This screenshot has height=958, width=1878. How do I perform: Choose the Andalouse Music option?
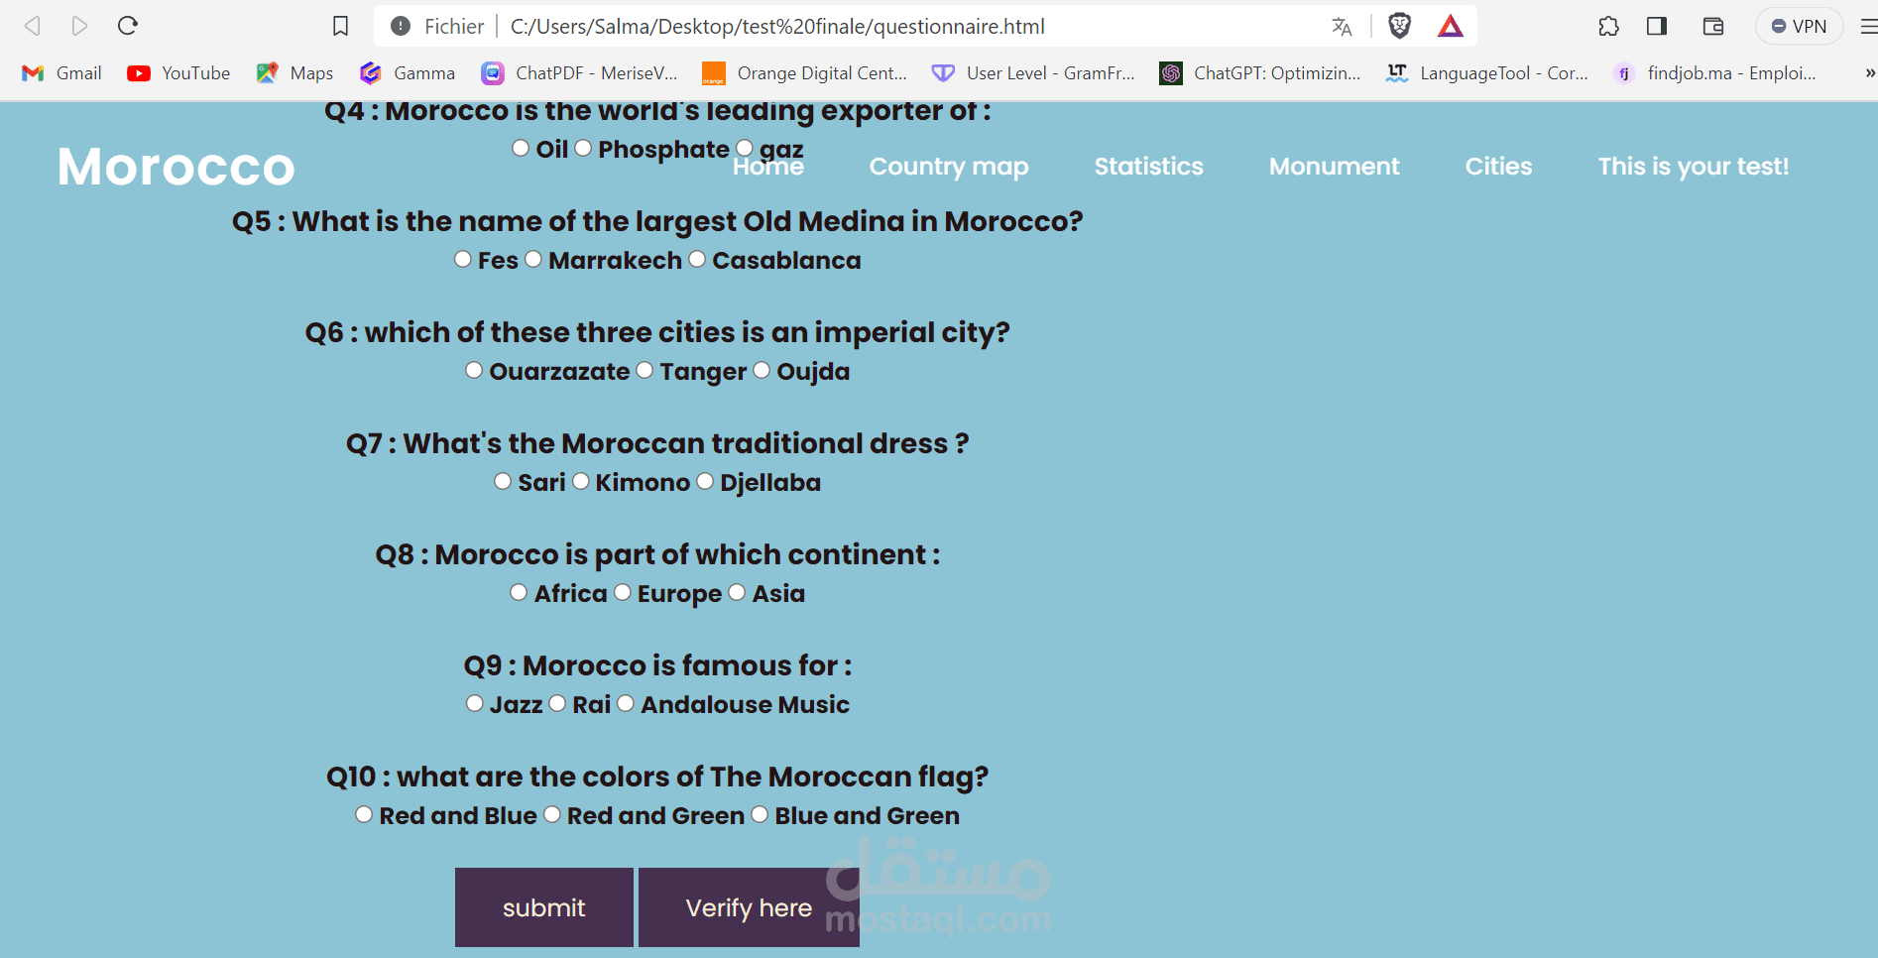click(626, 703)
